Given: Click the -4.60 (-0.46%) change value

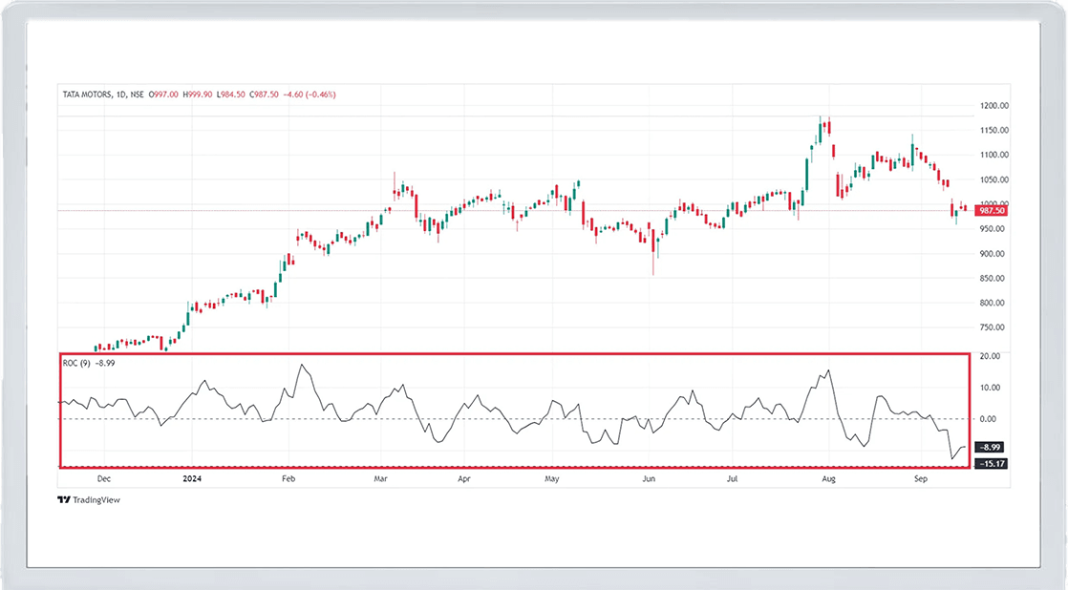Looking at the screenshot, I should [x=309, y=95].
